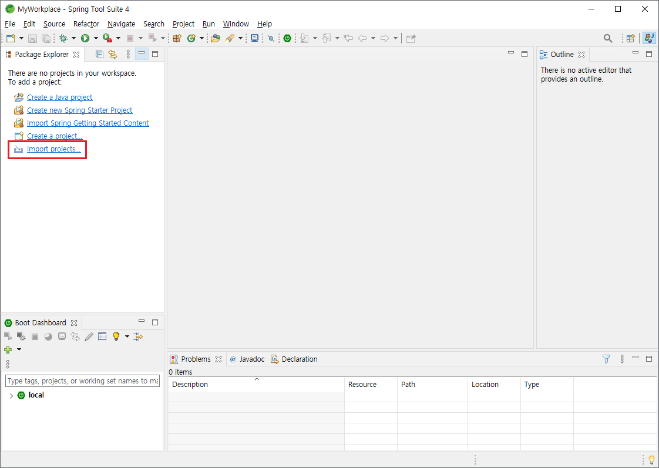Click Import Spring Getting Started Content link
Image resolution: width=659 pixels, height=468 pixels.
coord(88,123)
